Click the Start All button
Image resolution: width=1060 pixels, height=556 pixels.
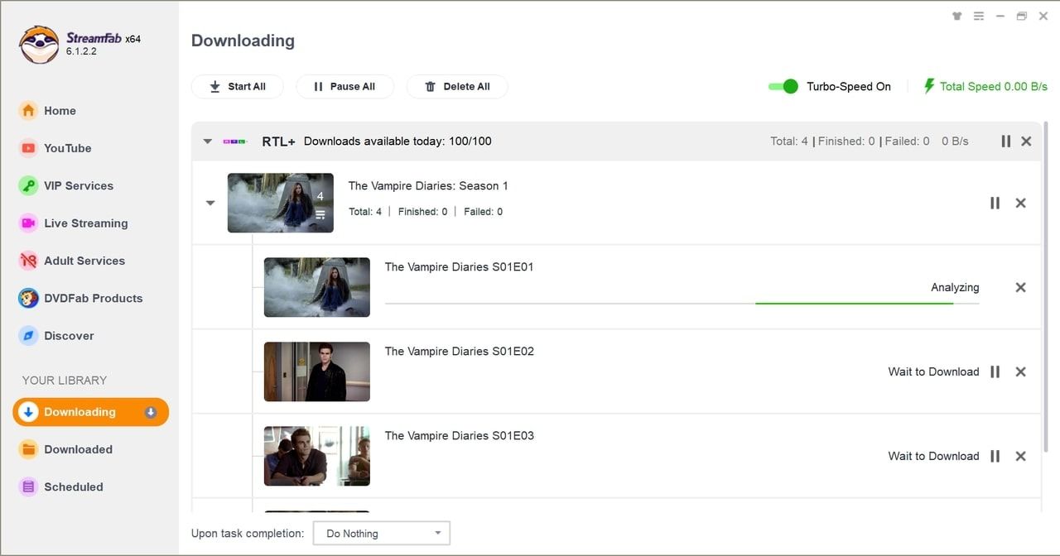[238, 86]
